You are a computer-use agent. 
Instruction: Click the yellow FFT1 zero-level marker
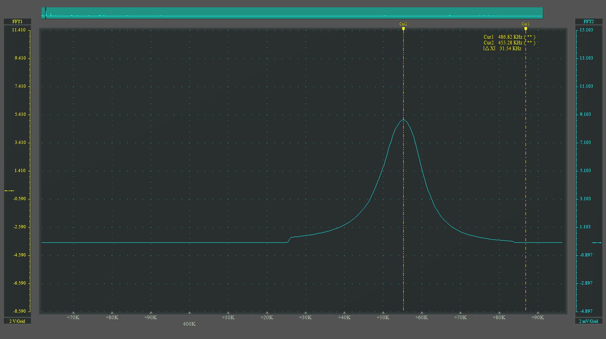[9, 190]
